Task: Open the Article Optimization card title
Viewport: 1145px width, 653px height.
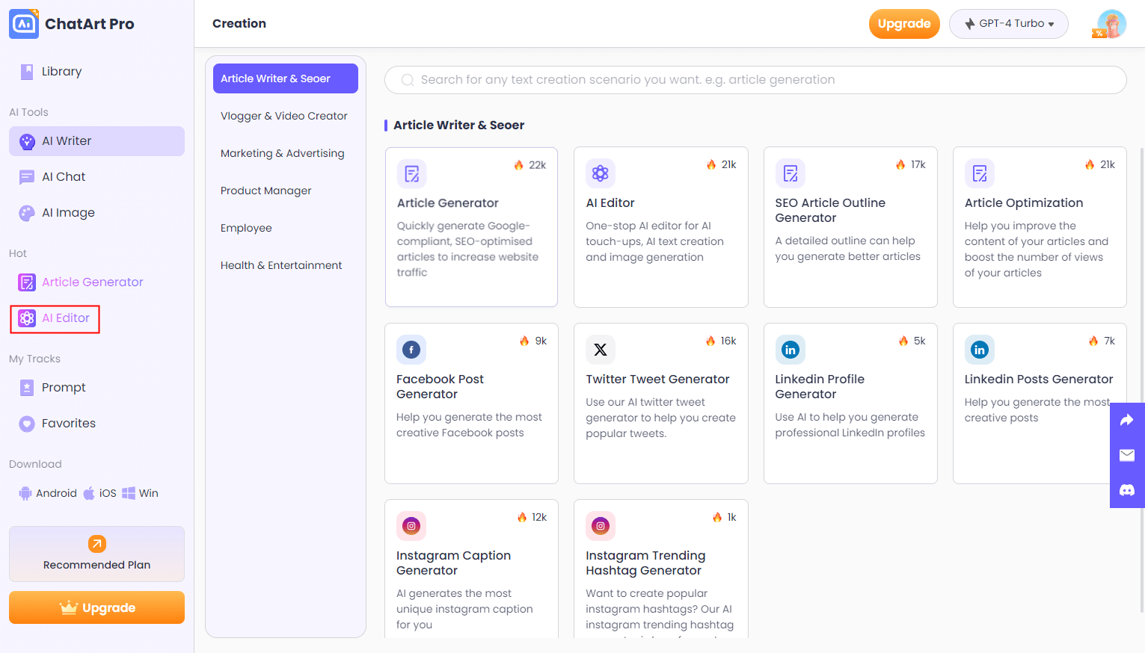Action: tap(1024, 203)
